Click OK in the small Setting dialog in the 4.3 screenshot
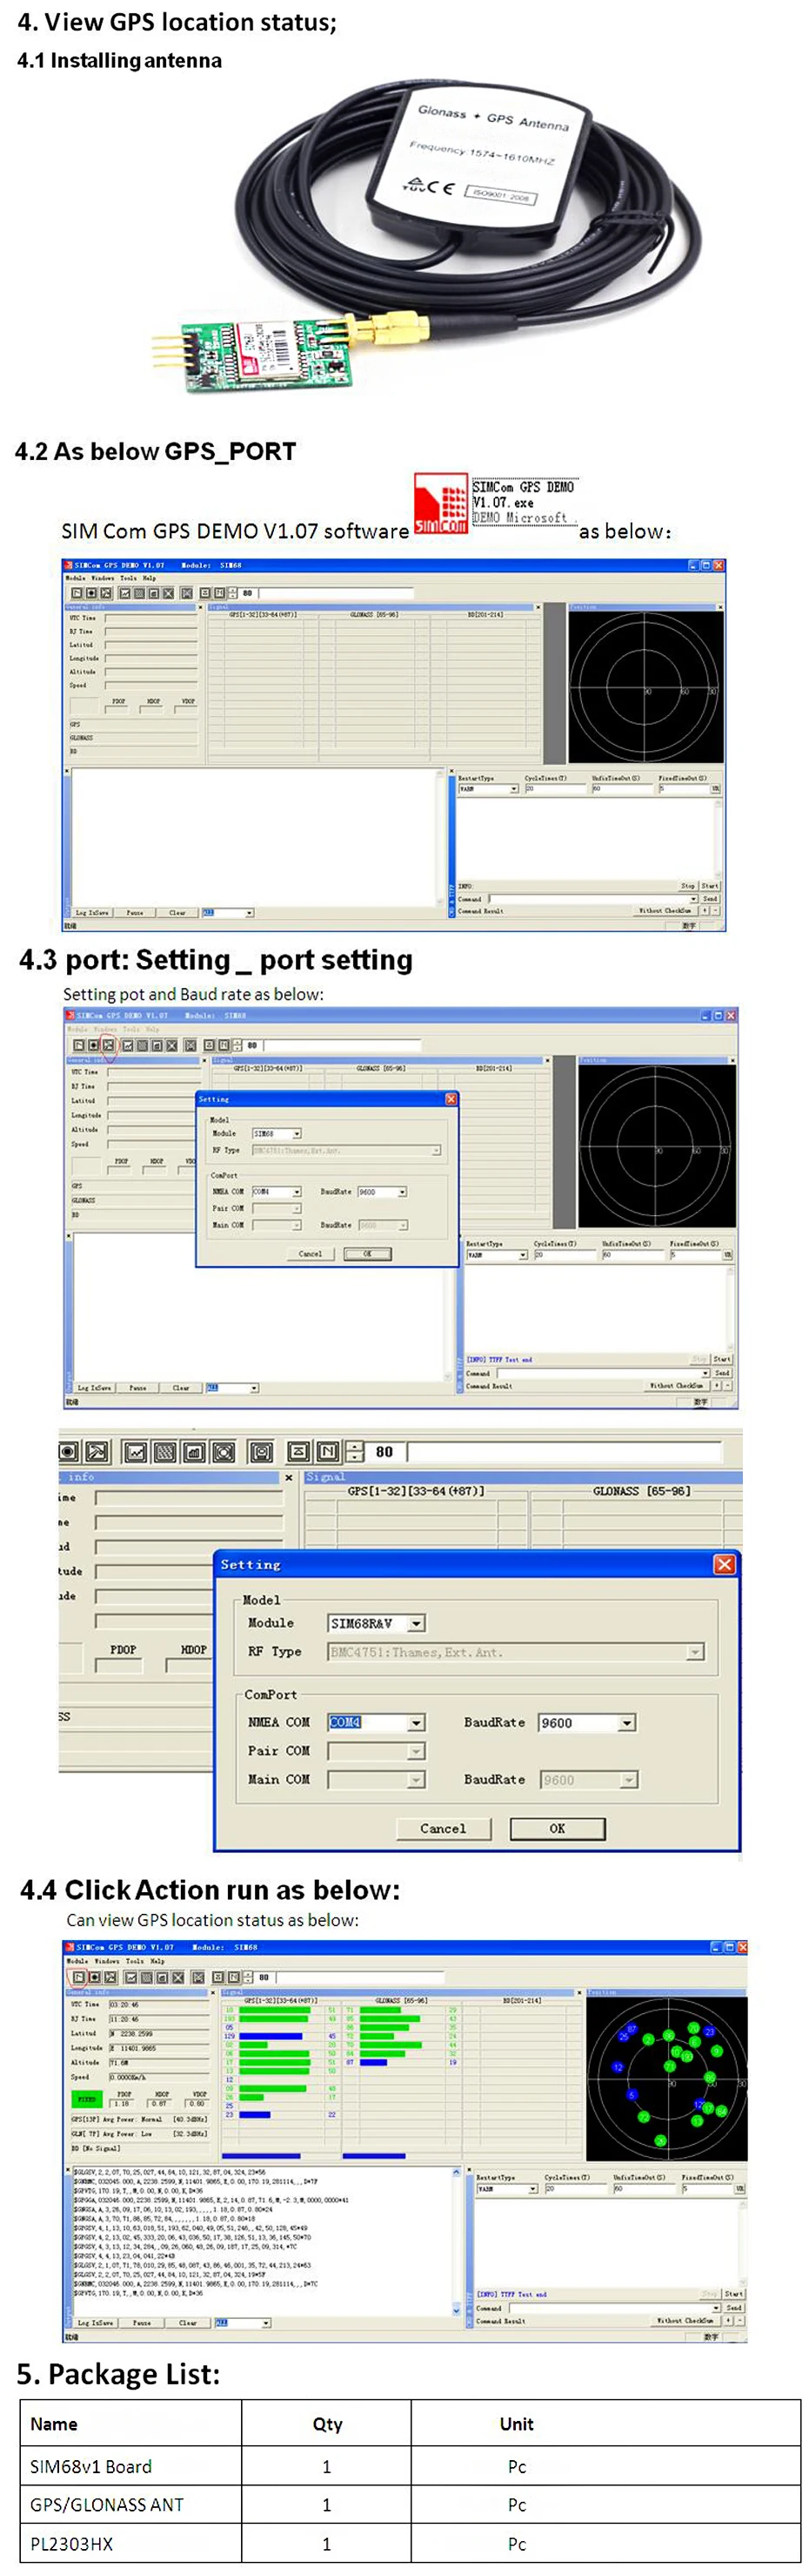Screen dimensions: 809x2576 tap(368, 1253)
